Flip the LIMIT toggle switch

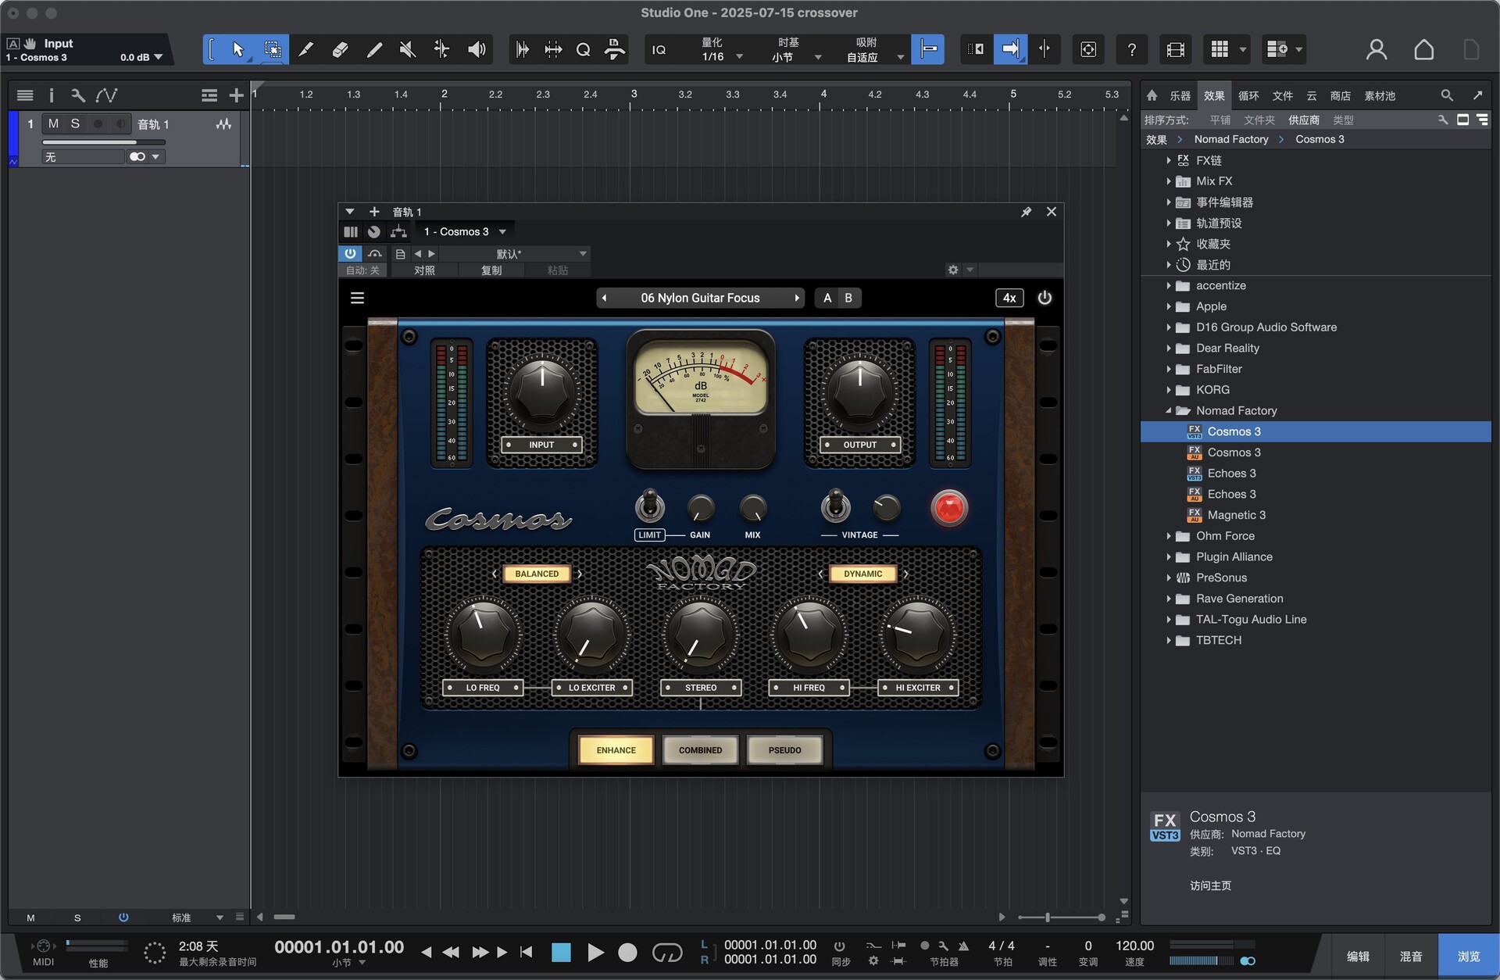(649, 506)
